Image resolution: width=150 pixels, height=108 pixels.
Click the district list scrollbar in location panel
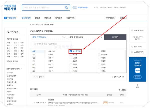[x=66, y=53]
